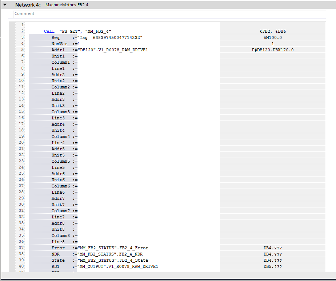Click the Unit3 parameter on line 14

click(58, 106)
